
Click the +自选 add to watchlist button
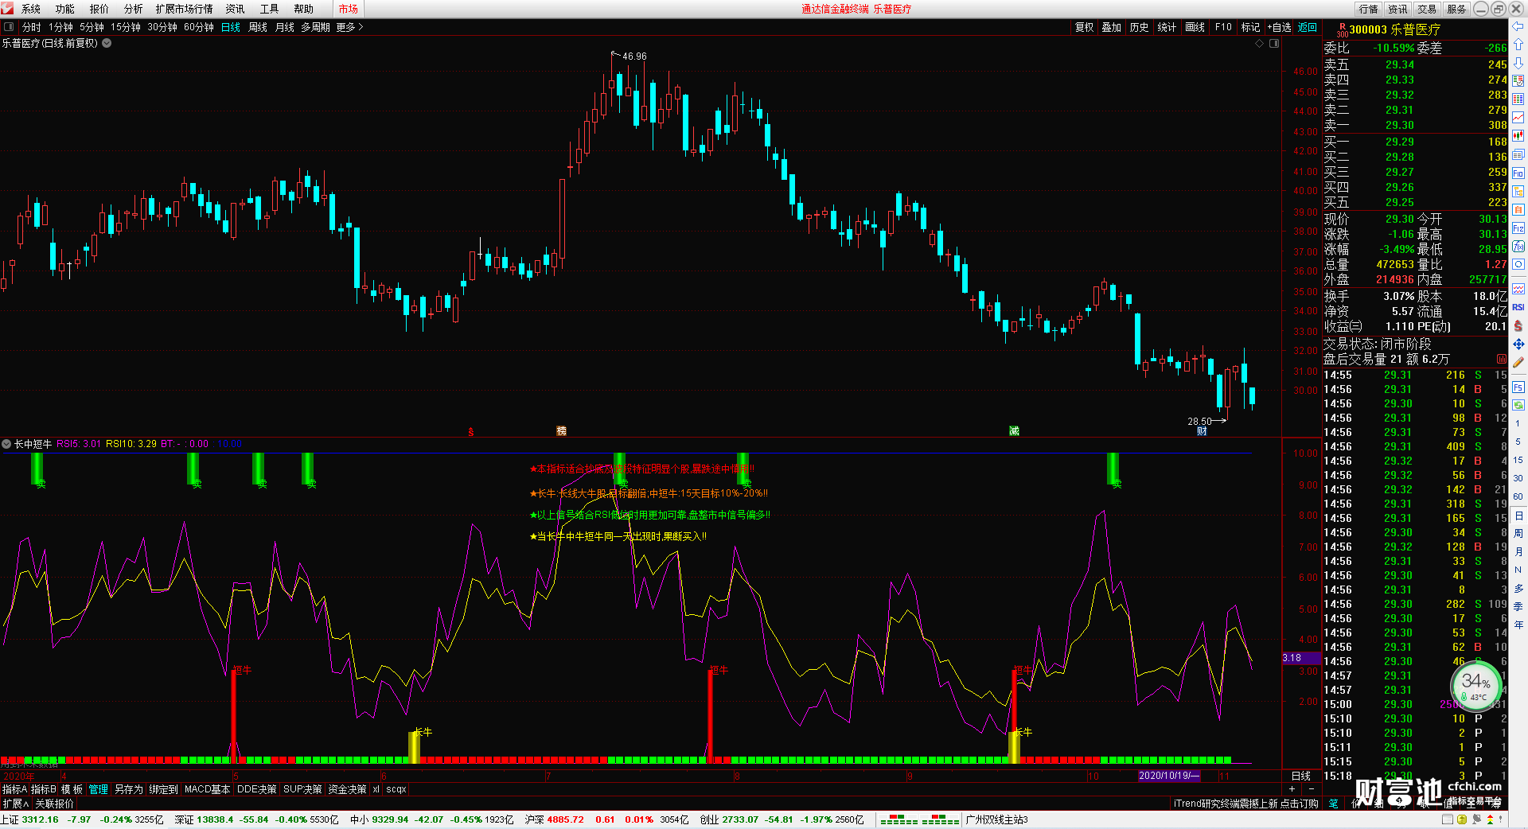1279,27
